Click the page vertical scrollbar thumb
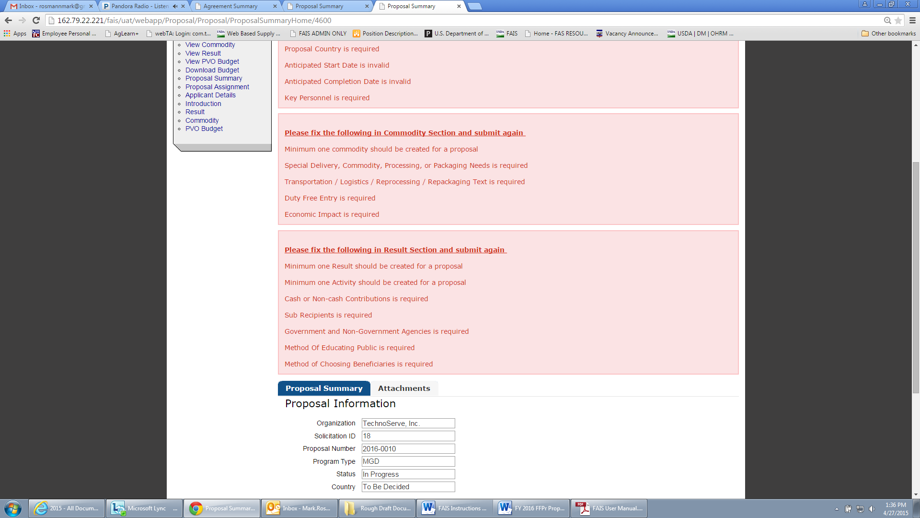This screenshot has width=920, height=518. click(x=916, y=278)
